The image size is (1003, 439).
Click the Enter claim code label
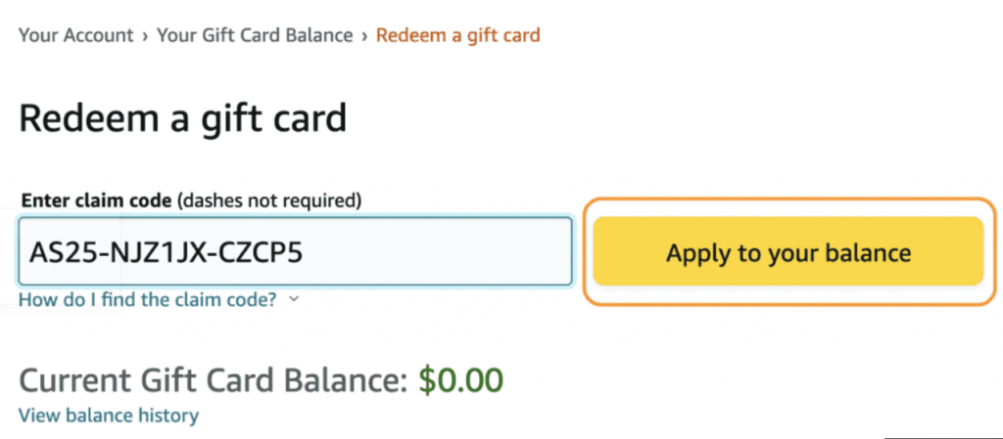[x=95, y=201]
